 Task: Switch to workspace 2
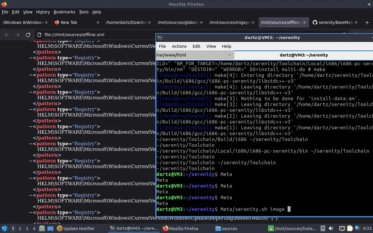(x=20, y=229)
